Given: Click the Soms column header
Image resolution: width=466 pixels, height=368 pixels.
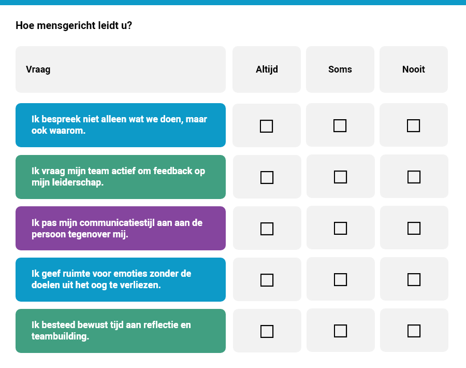Looking at the screenshot, I should [340, 69].
